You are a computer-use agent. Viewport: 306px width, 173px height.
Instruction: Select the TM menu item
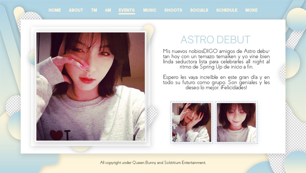(94, 10)
